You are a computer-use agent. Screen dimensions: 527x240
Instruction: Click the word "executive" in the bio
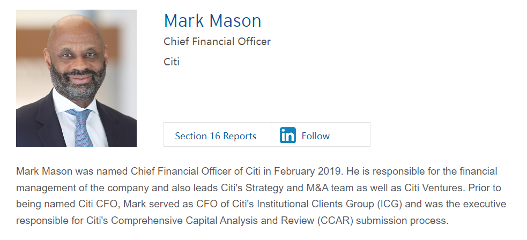tap(485, 205)
